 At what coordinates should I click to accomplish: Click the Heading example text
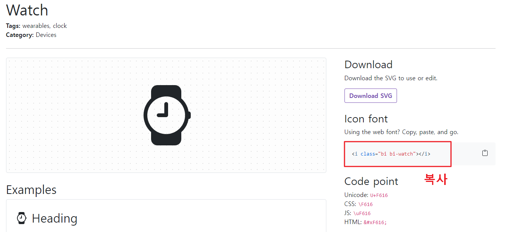point(55,218)
